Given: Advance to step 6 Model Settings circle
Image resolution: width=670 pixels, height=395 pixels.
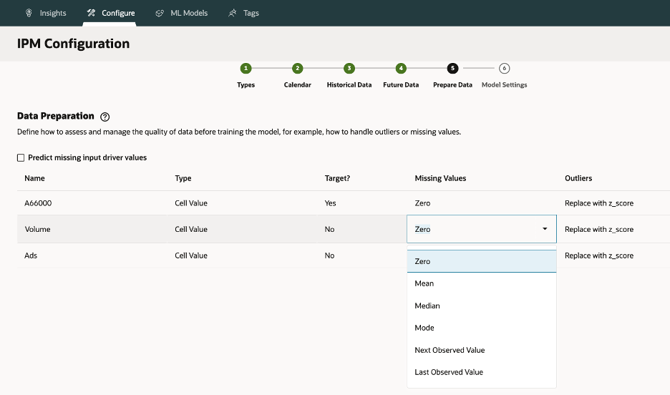Looking at the screenshot, I should (504, 69).
